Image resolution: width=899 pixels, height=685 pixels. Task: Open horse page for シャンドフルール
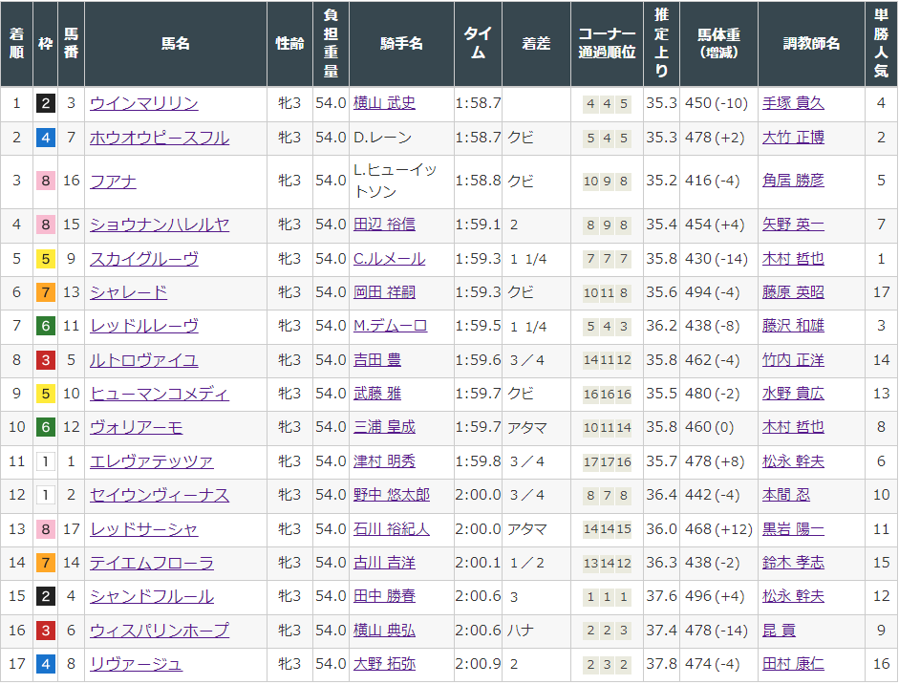pos(152,596)
